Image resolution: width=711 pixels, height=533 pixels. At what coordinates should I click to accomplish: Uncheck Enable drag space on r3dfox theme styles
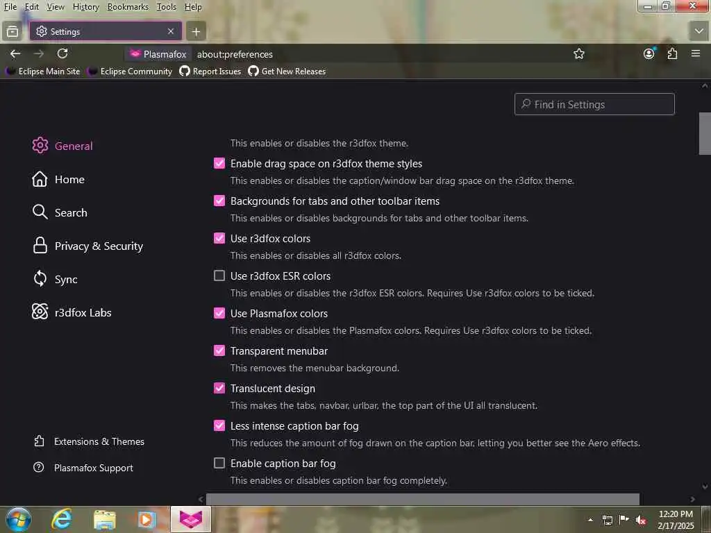point(219,163)
